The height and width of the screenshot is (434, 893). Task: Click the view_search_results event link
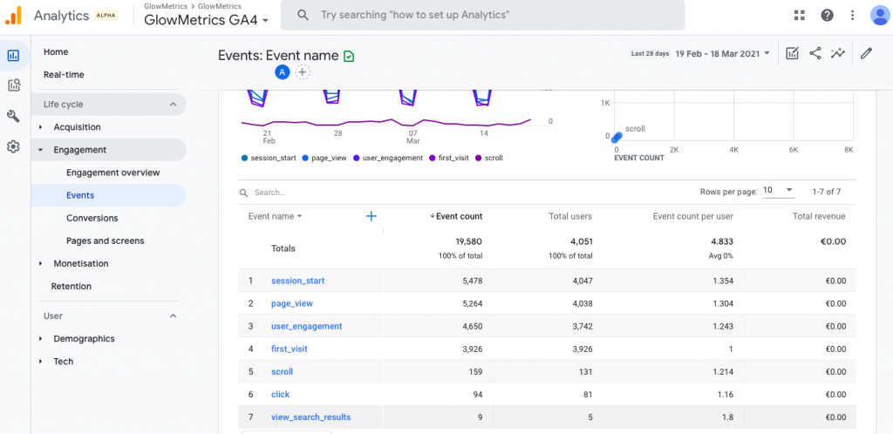pyautogui.click(x=310, y=417)
